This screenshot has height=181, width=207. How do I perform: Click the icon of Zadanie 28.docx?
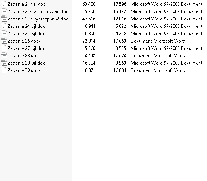(x=4, y=56)
